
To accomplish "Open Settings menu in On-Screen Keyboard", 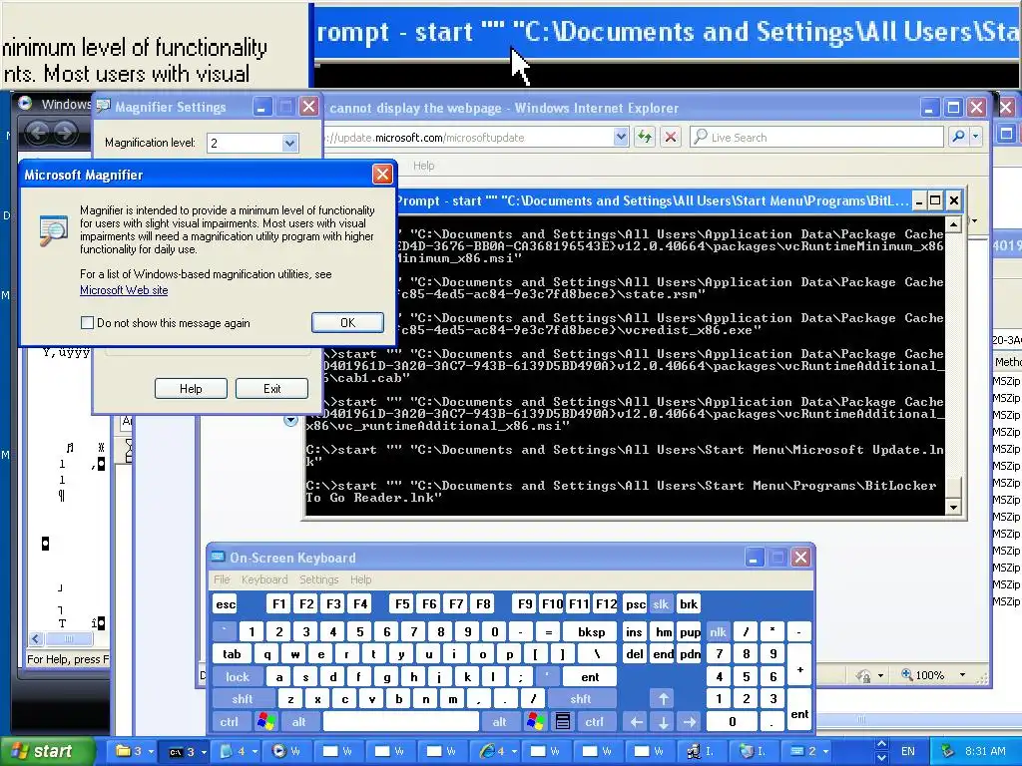I will pos(318,579).
